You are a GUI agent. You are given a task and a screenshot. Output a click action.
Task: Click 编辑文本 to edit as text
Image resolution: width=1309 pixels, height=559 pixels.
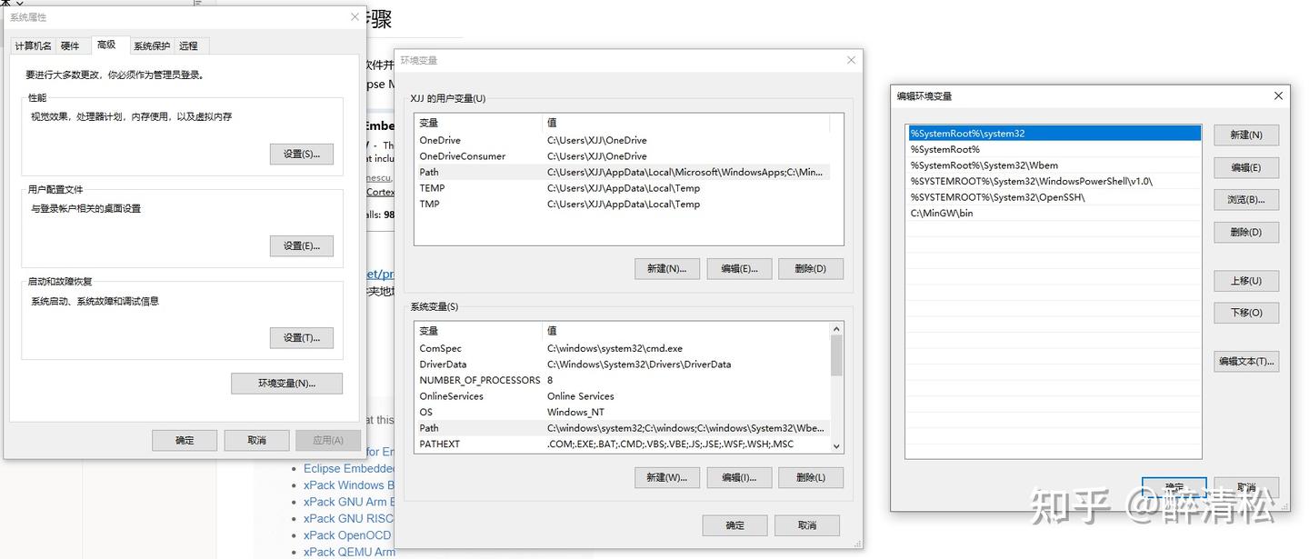point(1245,361)
